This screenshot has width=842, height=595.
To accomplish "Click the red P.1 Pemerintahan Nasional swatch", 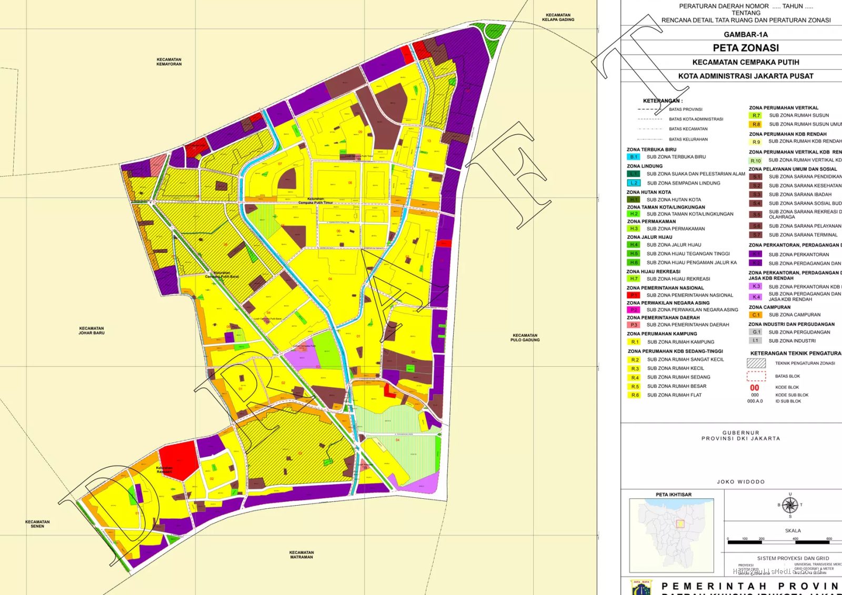I will point(634,295).
